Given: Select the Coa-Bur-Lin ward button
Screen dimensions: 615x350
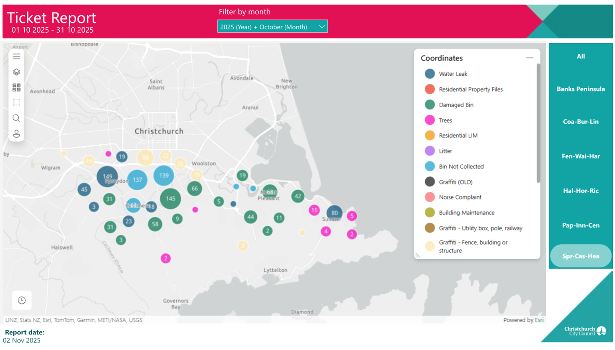Looking at the screenshot, I should coord(581,122).
